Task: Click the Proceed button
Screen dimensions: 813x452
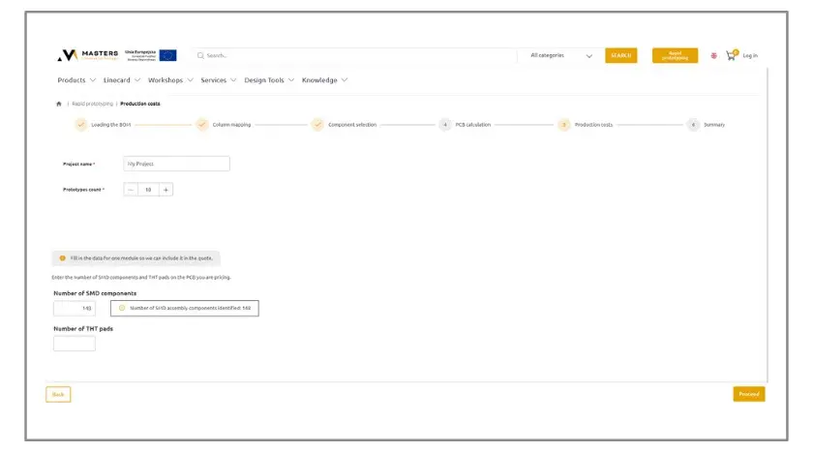Action: pos(748,394)
